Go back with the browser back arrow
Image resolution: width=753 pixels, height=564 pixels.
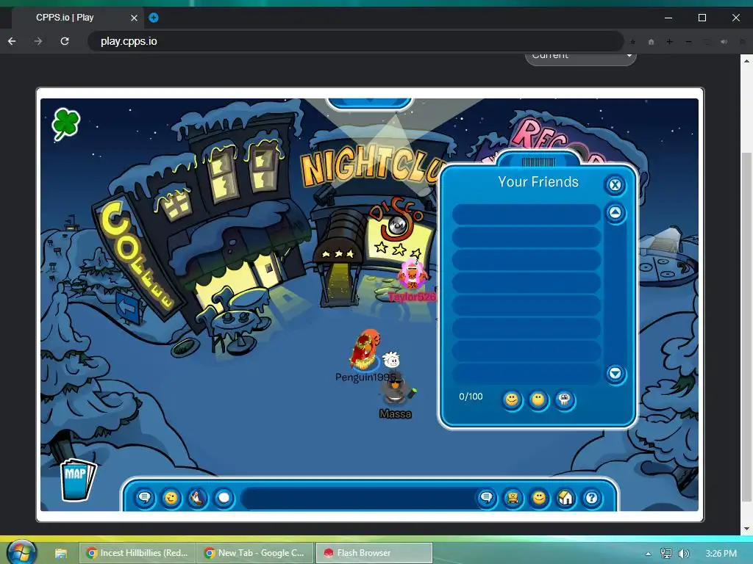12,41
